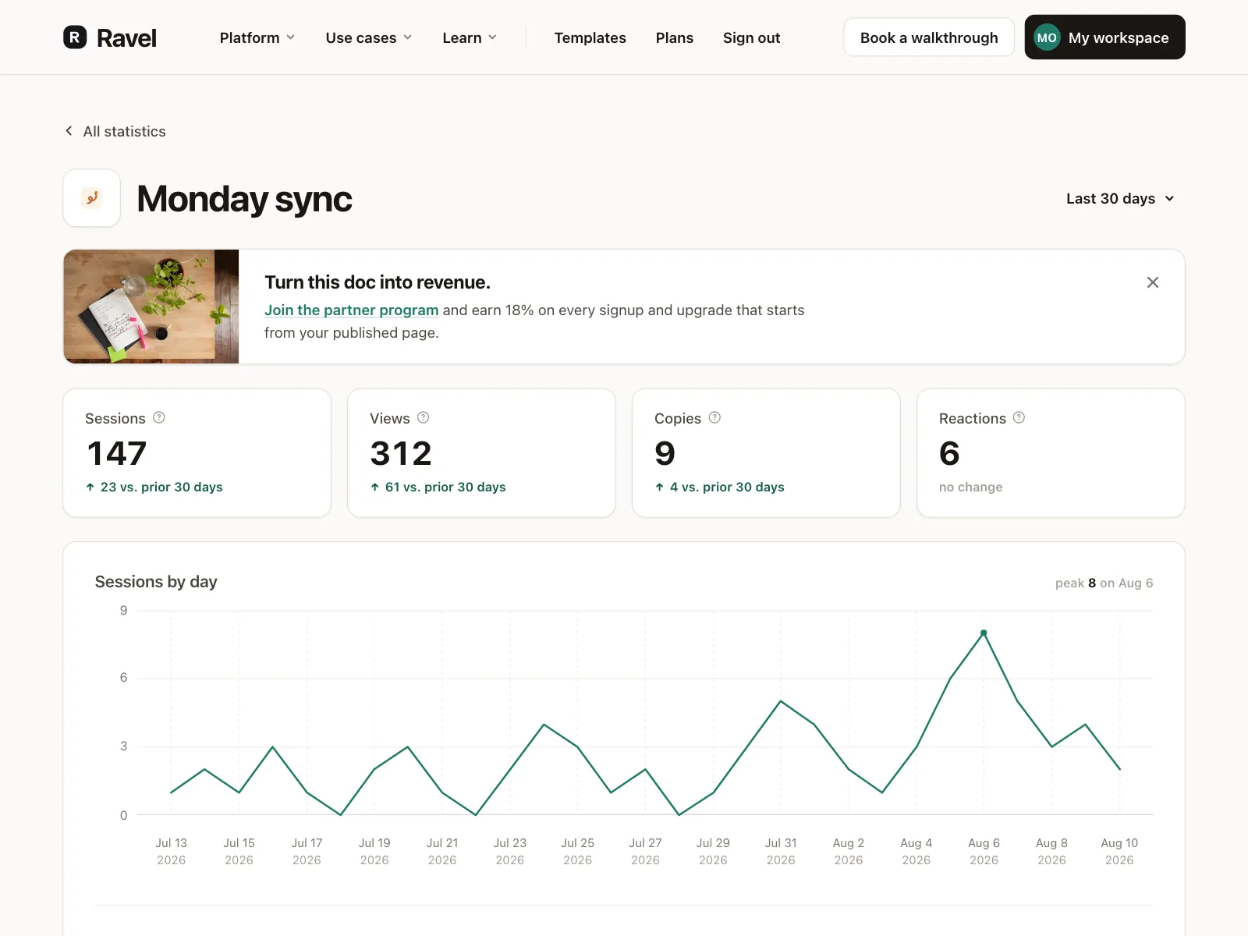1248x936 pixels.
Task: Click the banner desk photo thumbnail
Action: coord(151,307)
